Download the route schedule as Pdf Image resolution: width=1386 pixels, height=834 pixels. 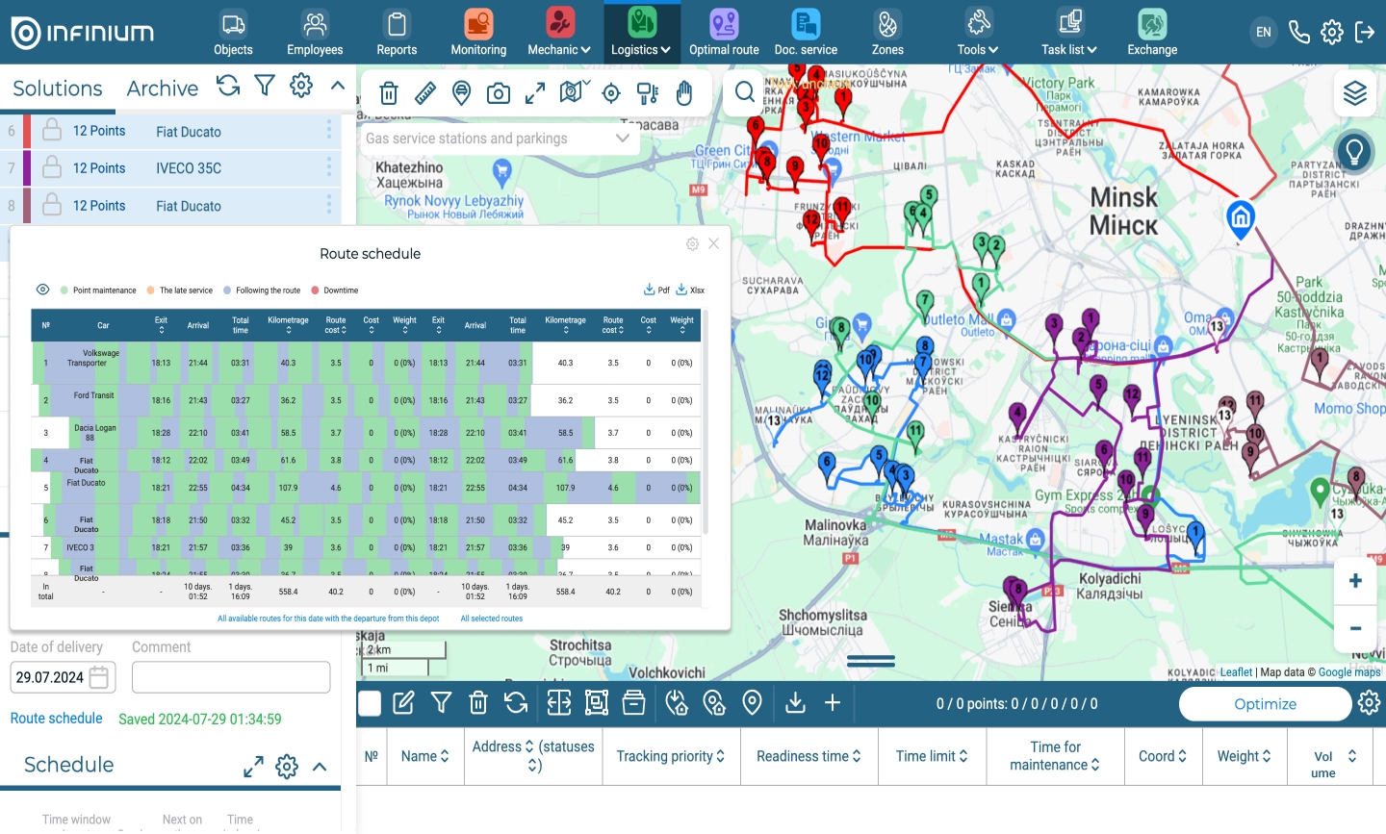[x=656, y=290]
